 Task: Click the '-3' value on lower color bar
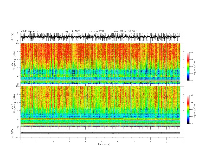coord(192,95)
